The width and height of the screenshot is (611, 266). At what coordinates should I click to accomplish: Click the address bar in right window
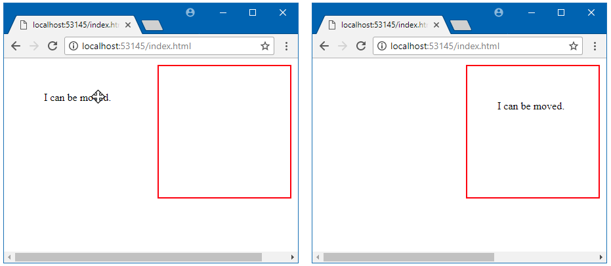coord(478,47)
